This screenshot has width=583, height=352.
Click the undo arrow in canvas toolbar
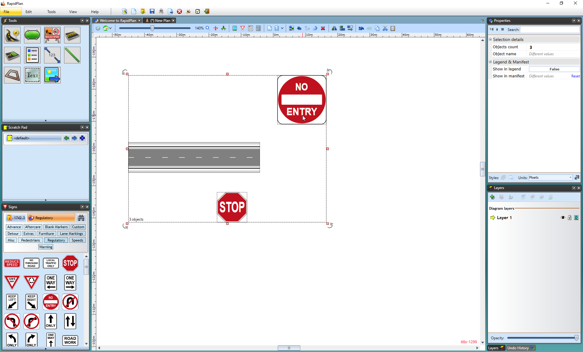pos(361,28)
